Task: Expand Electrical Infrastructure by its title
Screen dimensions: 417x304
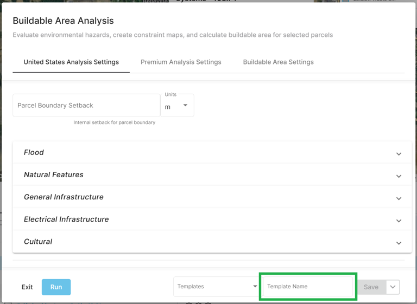Action: click(66, 219)
